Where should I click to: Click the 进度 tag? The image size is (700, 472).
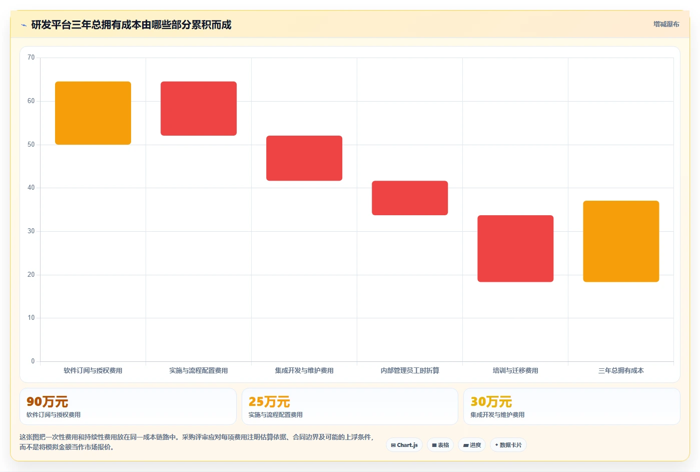pos(472,445)
